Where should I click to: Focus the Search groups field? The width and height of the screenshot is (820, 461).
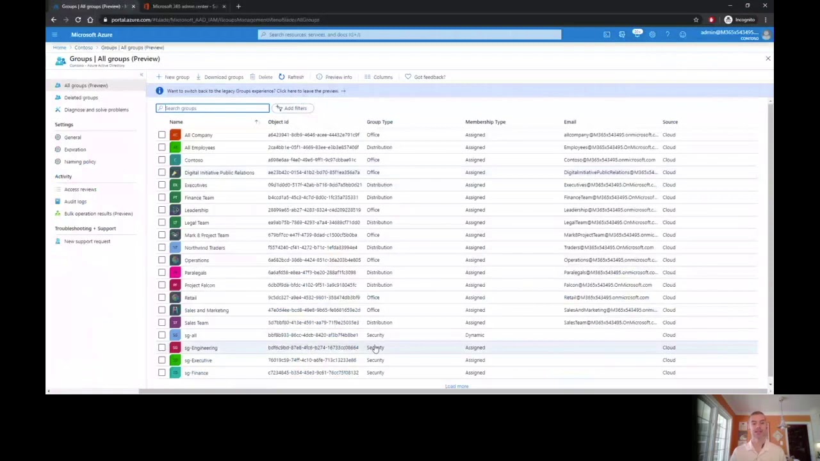pos(213,108)
